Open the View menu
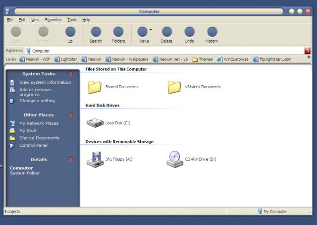The image size is (317, 225). pyautogui.click(x=35, y=20)
